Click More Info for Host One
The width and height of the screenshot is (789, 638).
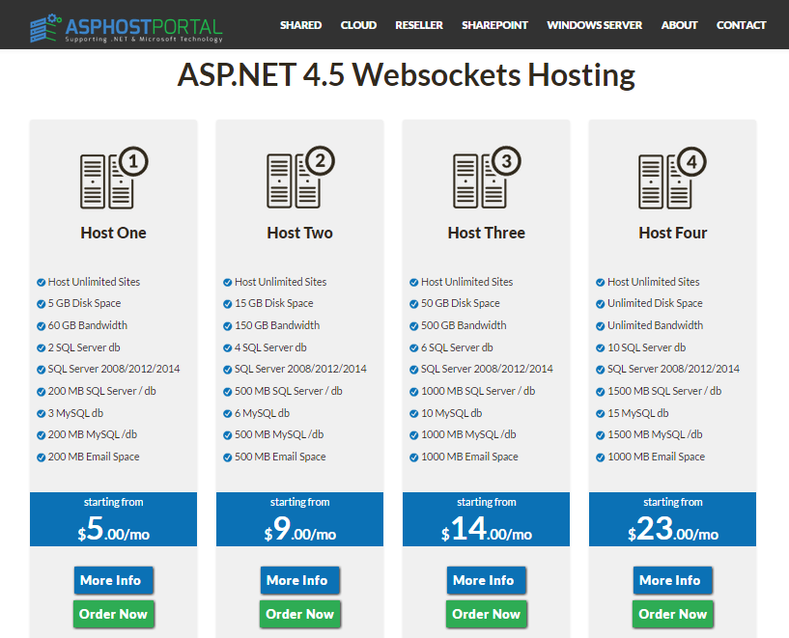[114, 580]
